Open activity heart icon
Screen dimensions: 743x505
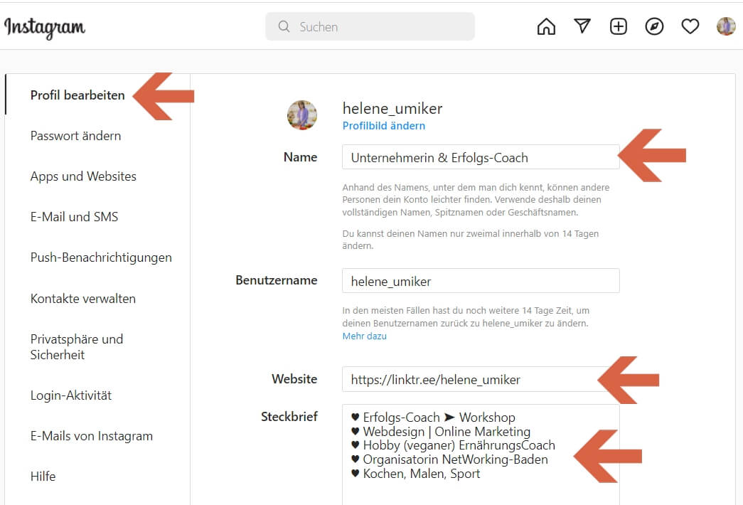coord(690,27)
